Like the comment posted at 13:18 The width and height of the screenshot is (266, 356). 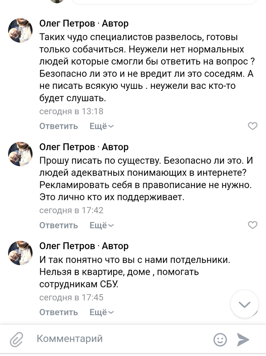252,126
